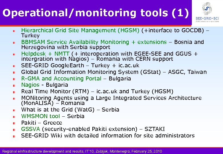Click the slide title 'Operational/monitoring tools (1)'
The width and height of the screenshot is (223, 154).
pyautogui.click(x=95, y=13)
